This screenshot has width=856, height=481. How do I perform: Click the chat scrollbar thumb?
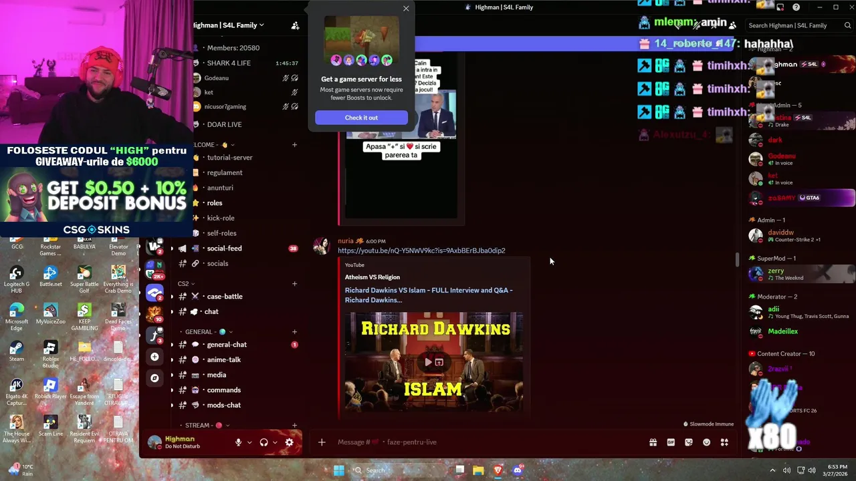pyautogui.click(x=737, y=260)
